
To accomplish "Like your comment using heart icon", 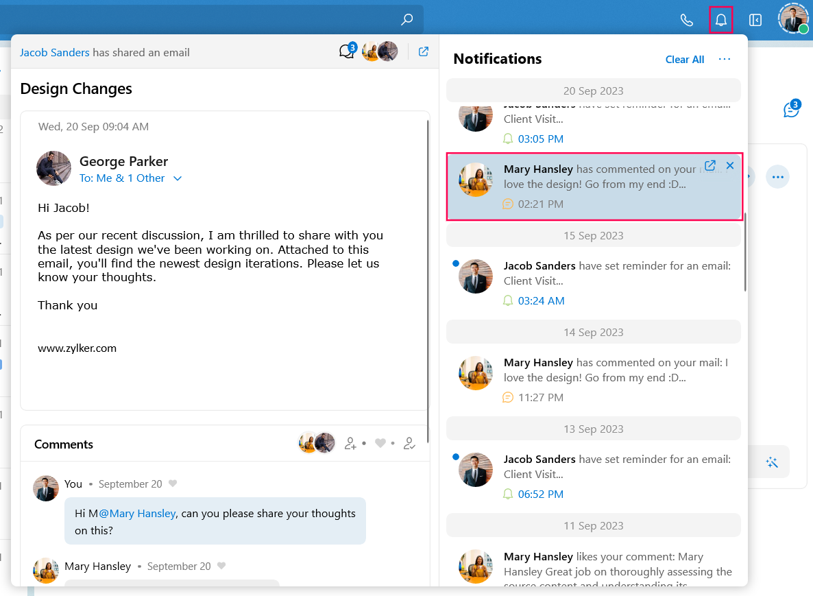I will (173, 484).
